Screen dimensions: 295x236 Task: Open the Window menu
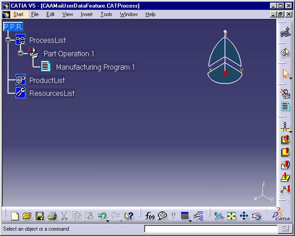129,14
